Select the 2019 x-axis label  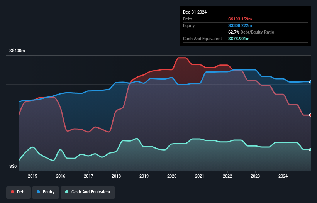[x=144, y=176]
